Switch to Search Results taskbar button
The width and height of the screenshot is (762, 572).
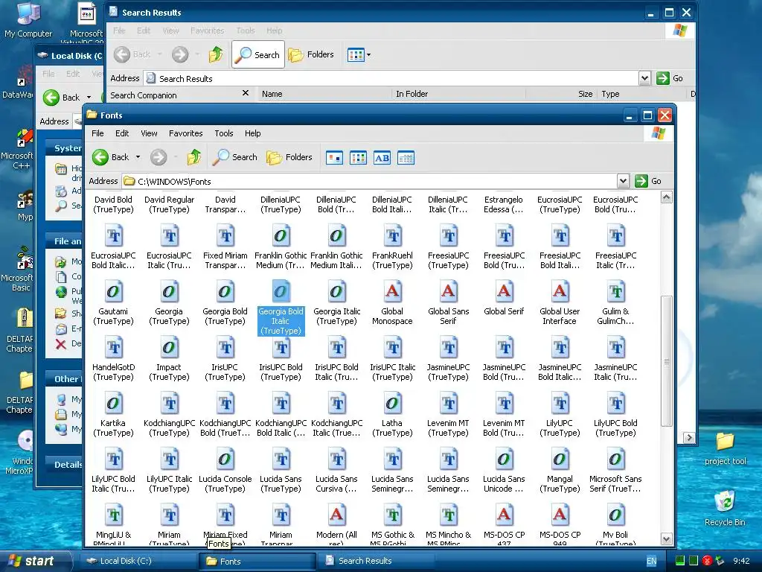[x=374, y=561]
